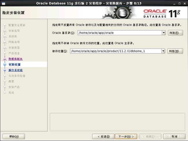Close the Oracle installer window
188x141 pixels.
pos(185,3)
